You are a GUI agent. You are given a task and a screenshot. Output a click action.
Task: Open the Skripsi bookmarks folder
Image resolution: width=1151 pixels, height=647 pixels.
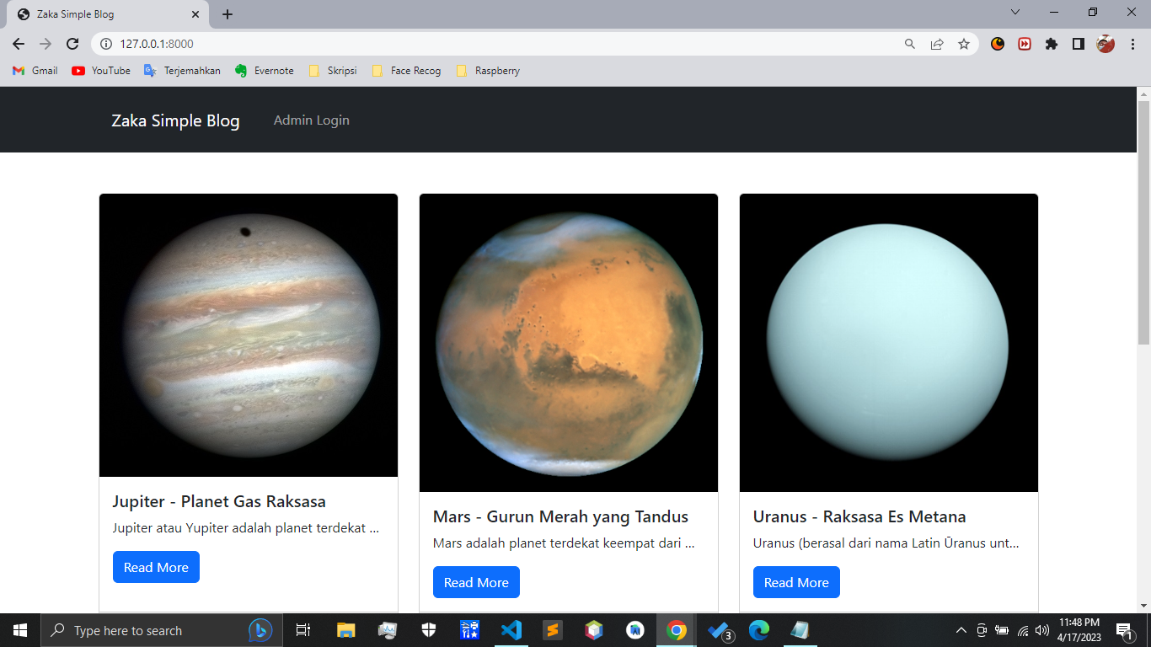point(333,71)
